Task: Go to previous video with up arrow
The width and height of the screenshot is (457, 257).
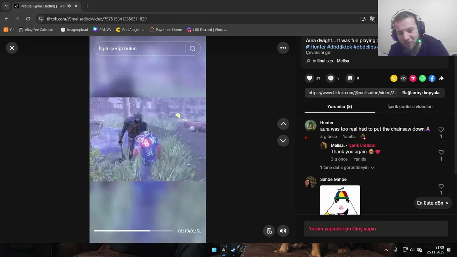Action: [x=283, y=124]
